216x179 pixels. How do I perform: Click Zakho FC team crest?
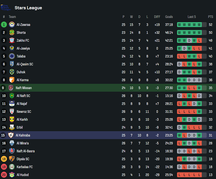pos(12,40)
